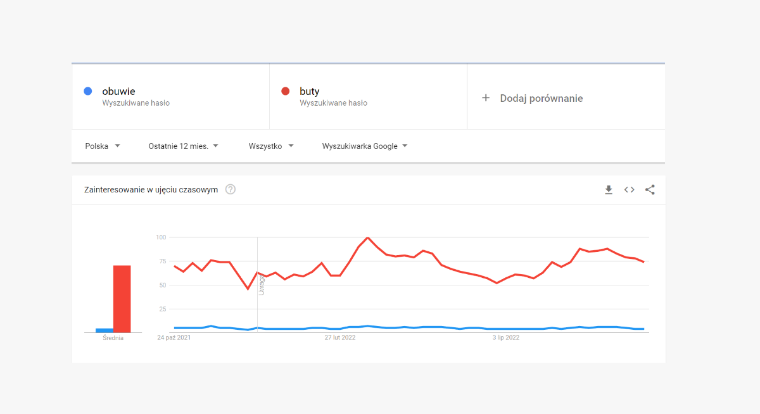Viewport: 760px width, 414px height.
Task: Download the interest over time data
Action: (609, 189)
